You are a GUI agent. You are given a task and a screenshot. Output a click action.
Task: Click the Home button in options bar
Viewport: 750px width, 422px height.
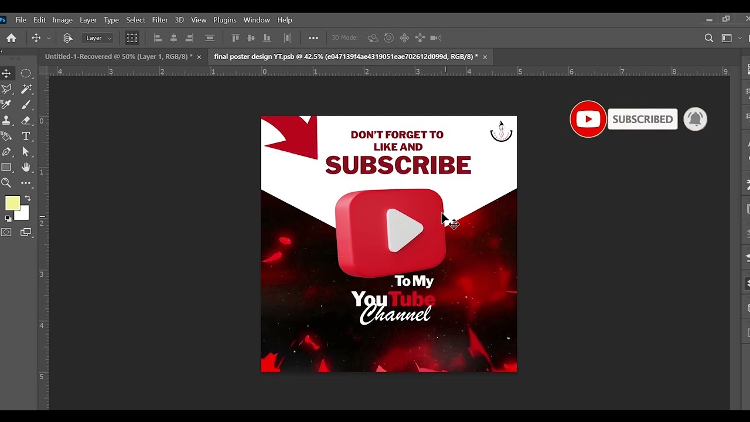point(11,38)
